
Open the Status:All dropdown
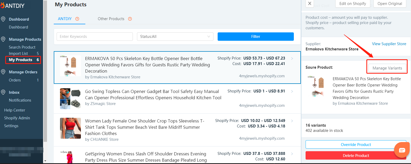point(175,37)
